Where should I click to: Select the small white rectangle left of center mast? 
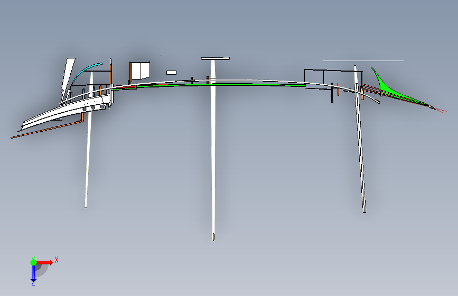(172, 73)
